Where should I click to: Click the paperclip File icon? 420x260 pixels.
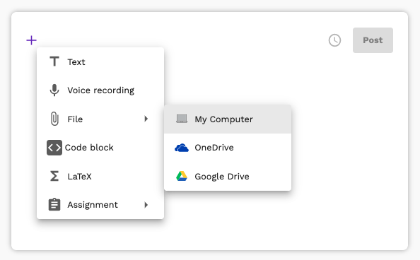[x=54, y=119]
